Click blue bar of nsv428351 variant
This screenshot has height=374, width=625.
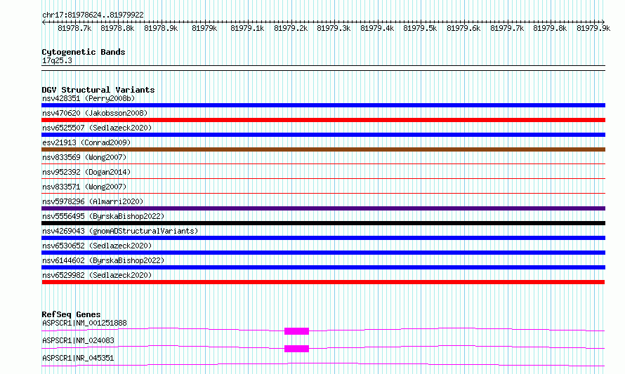(323, 105)
